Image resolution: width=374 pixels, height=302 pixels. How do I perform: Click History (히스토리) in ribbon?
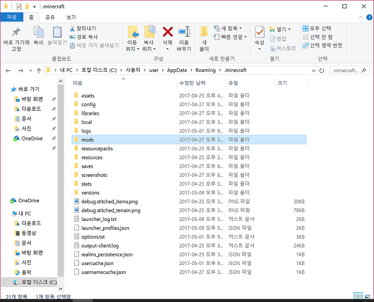[x=283, y=48]
